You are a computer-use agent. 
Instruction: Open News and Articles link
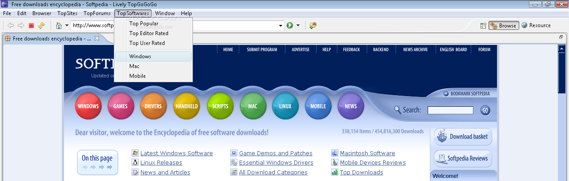click(x=165, y=173)
